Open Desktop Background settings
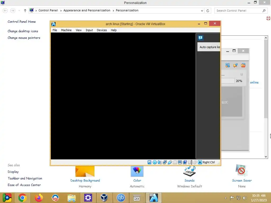 click(85, 180)
